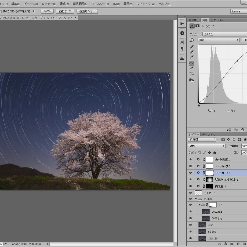Switch to the チャンネル tab
Image resolution: width=247 pixels, height=247 pixels.
click(209, 135)
